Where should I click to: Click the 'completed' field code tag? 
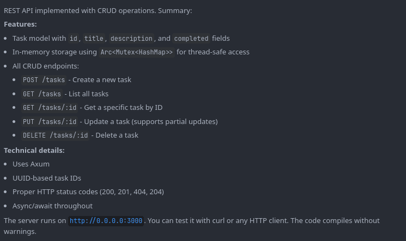[x=191, y=39]
